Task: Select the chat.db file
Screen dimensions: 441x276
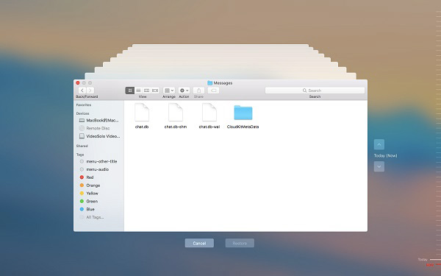Action: click(142, 116)
